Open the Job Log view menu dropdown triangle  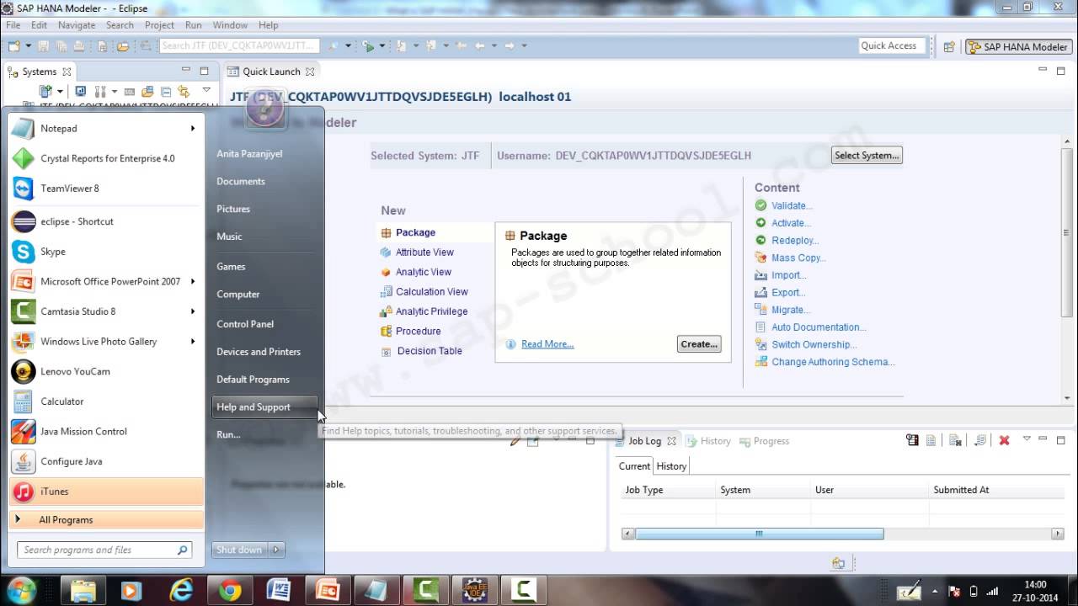pos(1027,439)
